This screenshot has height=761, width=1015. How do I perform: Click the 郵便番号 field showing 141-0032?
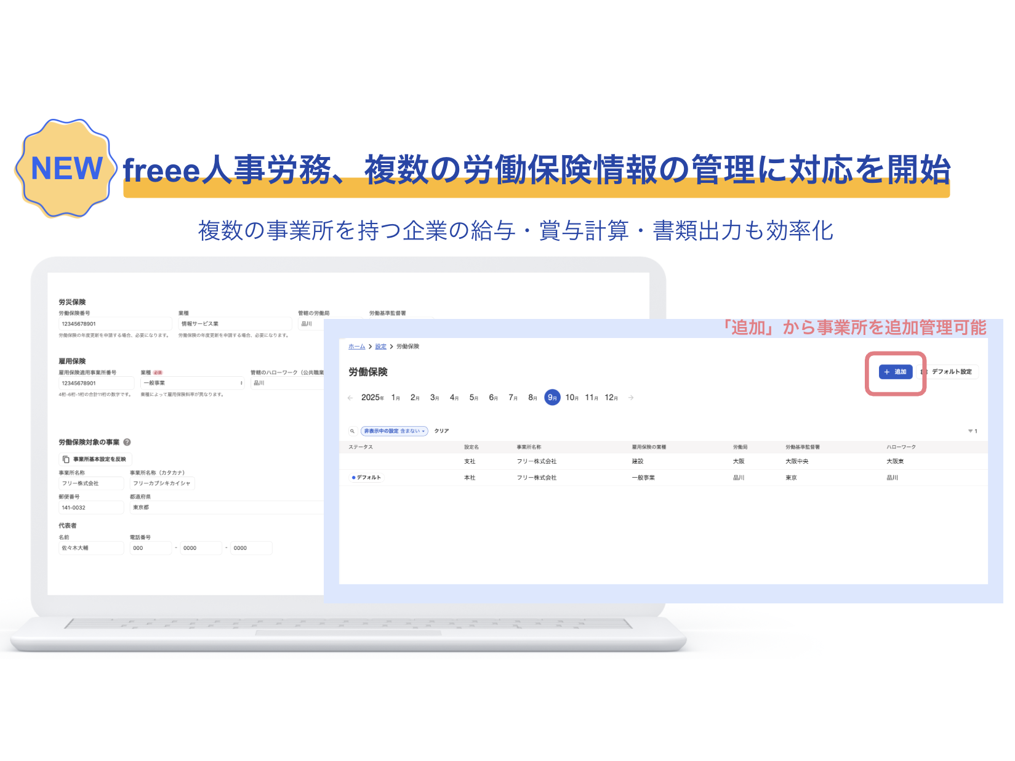coord(91,508)
